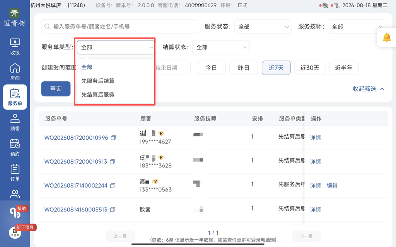Expand the 结算状态 dropdown
This screenshot has width=396, height=247.
(221, 47)
